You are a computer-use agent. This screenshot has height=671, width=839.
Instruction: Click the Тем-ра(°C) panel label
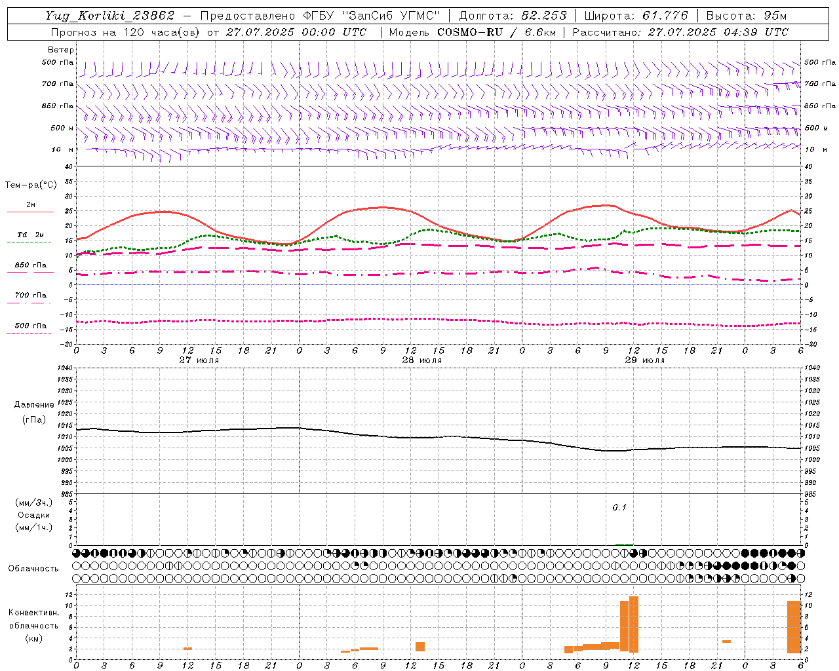pos(31,185)
